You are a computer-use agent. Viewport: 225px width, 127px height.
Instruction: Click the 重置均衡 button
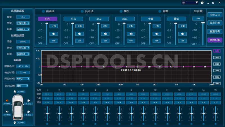(215, 31)
